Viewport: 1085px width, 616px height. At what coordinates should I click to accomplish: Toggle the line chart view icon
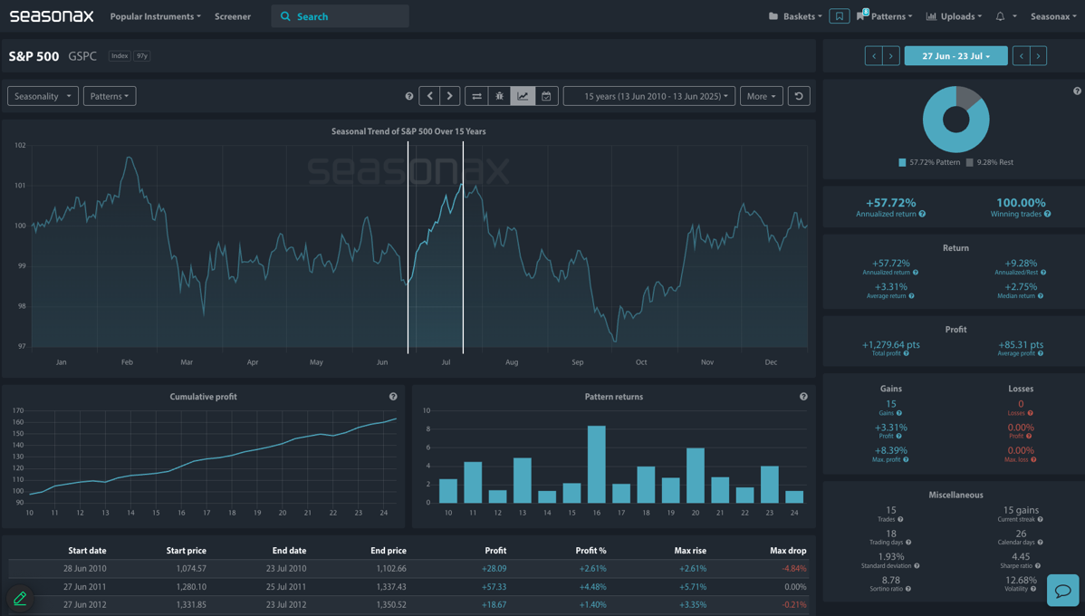[523, 96]
